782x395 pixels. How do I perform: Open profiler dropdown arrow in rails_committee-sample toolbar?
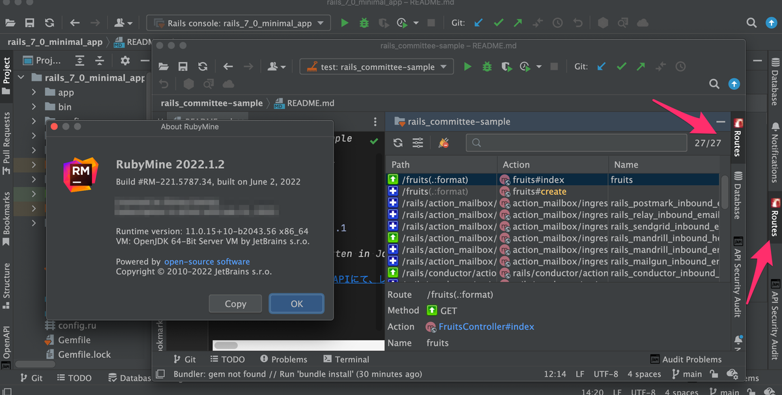[539, 66]
